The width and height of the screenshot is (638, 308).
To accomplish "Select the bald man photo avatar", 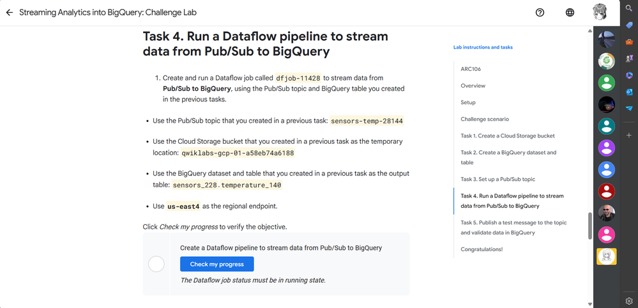I will 606,213.
